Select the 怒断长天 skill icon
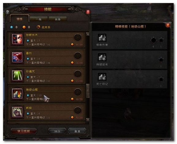 (x=17, y=39)
